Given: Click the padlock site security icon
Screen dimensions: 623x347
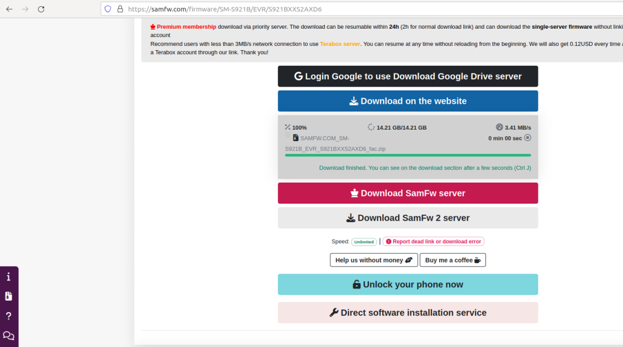Looking at the screenshot, I should (120, 9).
